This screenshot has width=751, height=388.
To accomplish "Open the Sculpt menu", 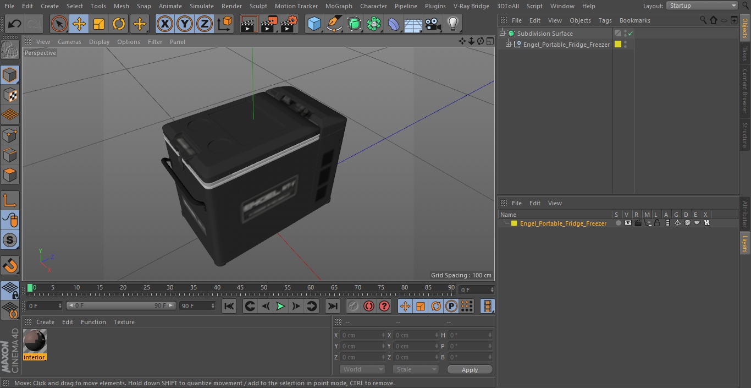I will [x=258, y=6].
